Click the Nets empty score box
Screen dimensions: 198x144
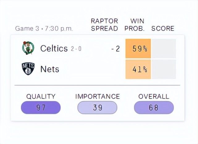[x=164, y=69]
